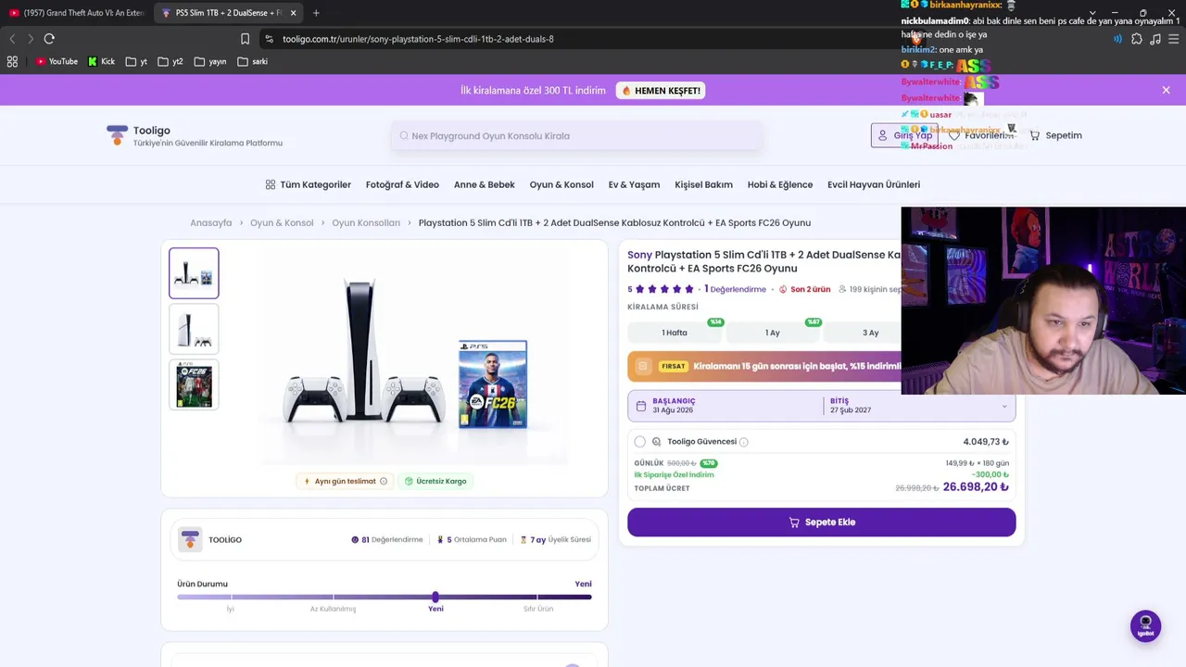The image size is (1186, 667).
Task: Open the Tüm Kategoriler menu
Action: pyautogui.click(x=309, y=185)
